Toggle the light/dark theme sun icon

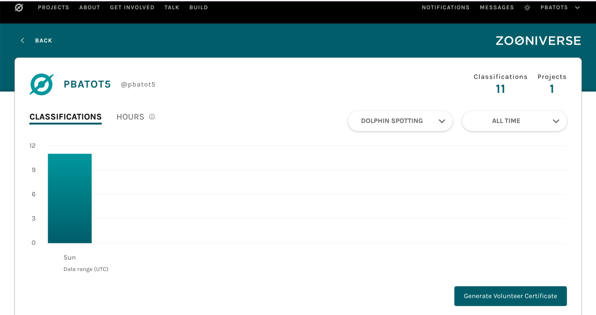click(x=527, y=7)
